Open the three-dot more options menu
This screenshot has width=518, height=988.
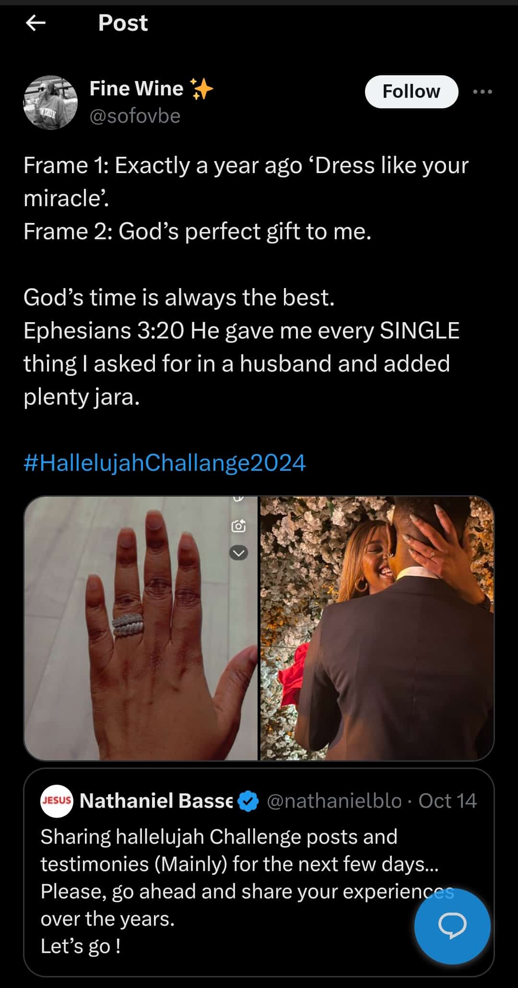[x=482, y=92]
